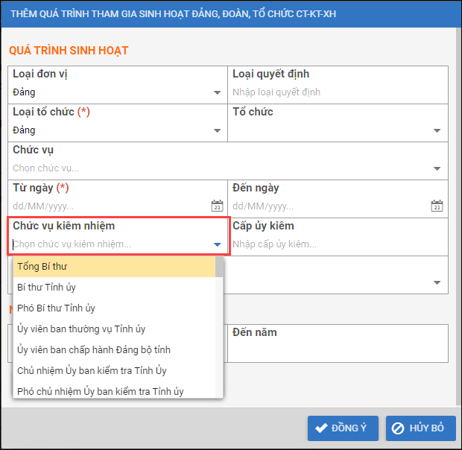Image resolution: width=462 pixels, height=450 pixels.
Task: Expand the Loại đơn vị dropdown
Action: [217, 92]
